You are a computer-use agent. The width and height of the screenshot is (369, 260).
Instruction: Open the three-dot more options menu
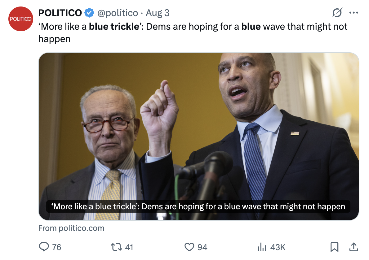353,13
